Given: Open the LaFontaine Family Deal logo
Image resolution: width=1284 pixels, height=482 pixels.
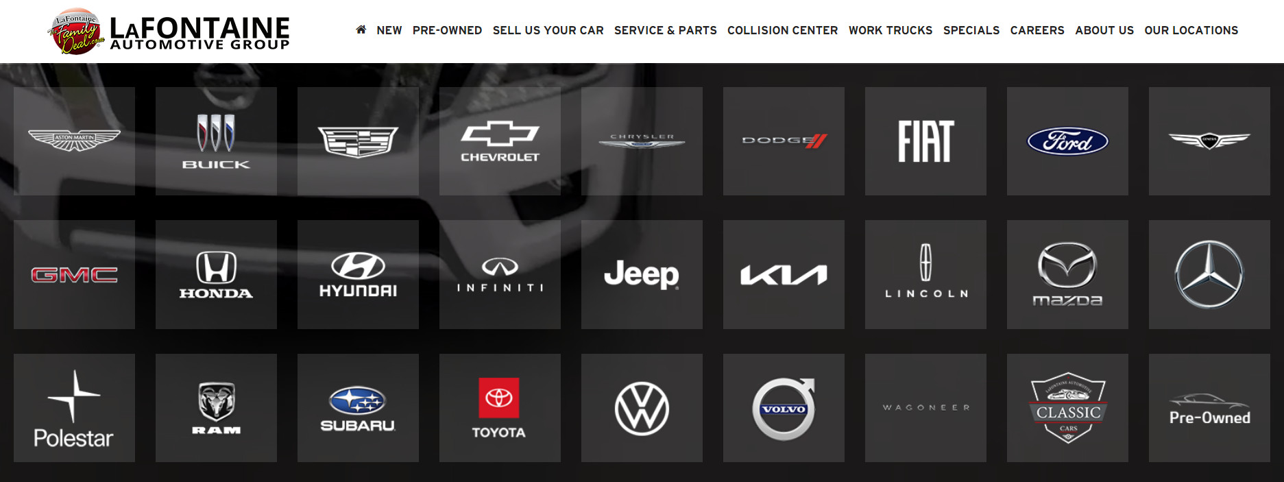Looking at the screenshot, I should 169,32.
